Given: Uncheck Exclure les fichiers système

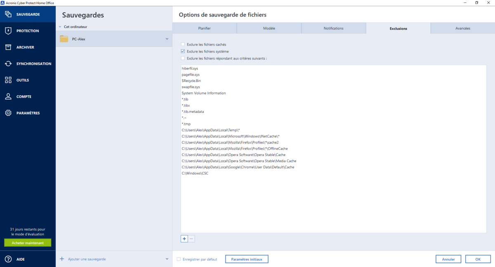Looking at the screenshot, I should pos(183,51).
